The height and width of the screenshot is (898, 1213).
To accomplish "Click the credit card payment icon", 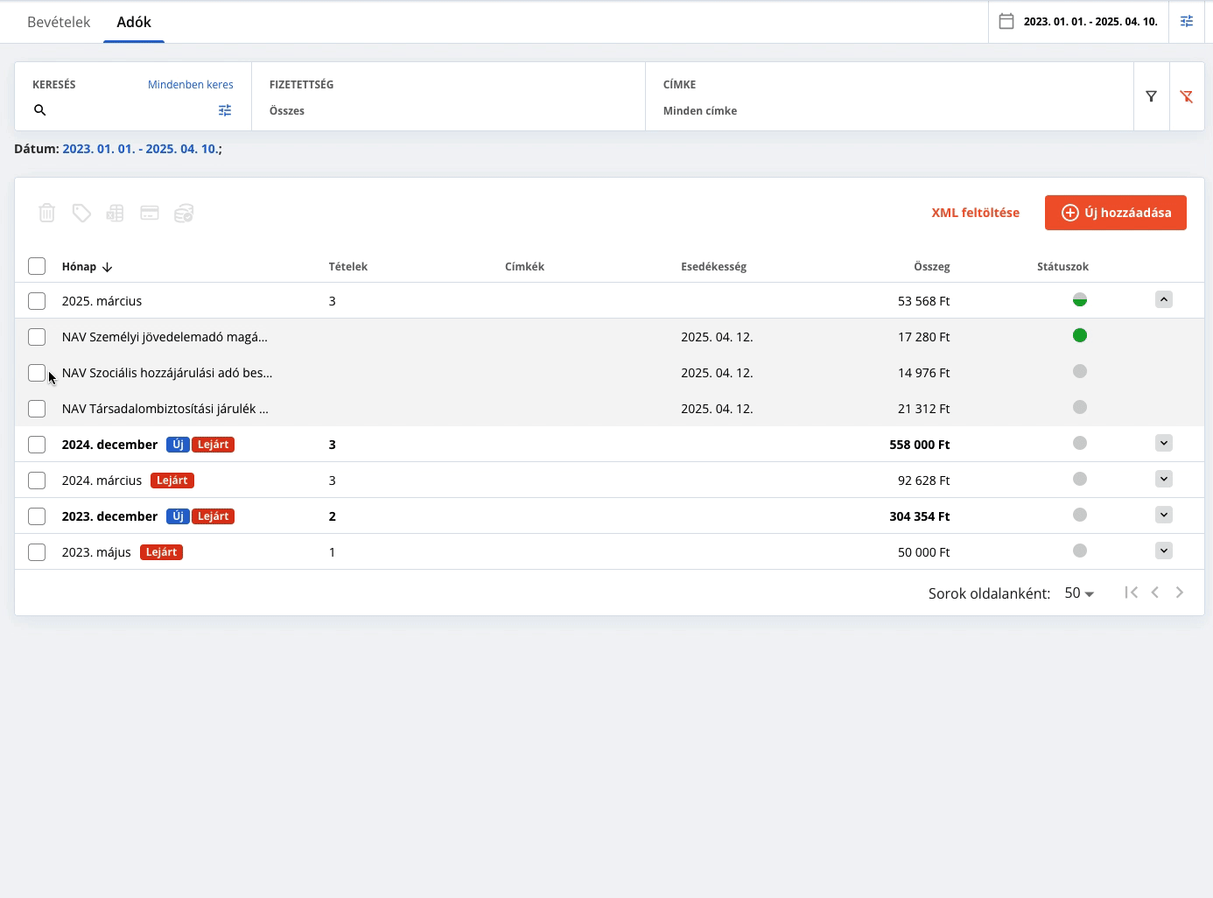I will point(150,213).
